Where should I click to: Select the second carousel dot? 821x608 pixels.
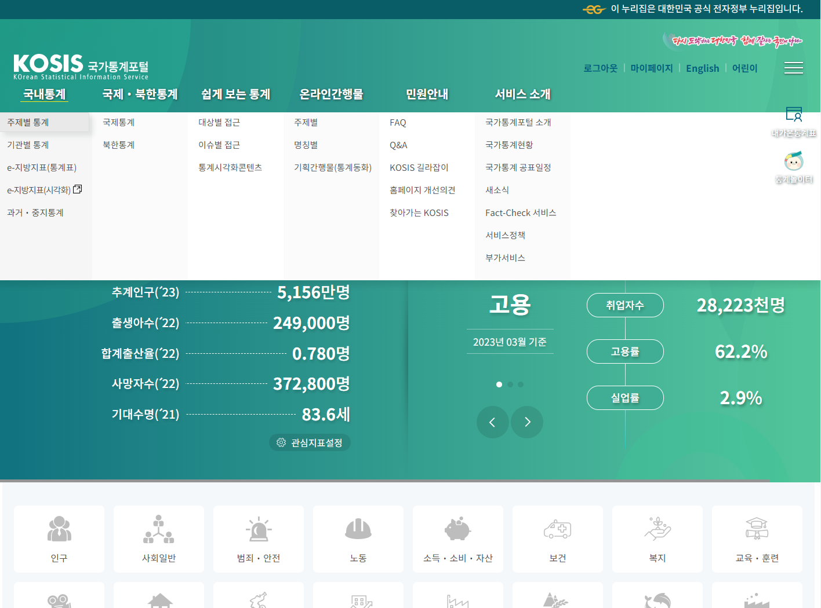coord(510,384)
